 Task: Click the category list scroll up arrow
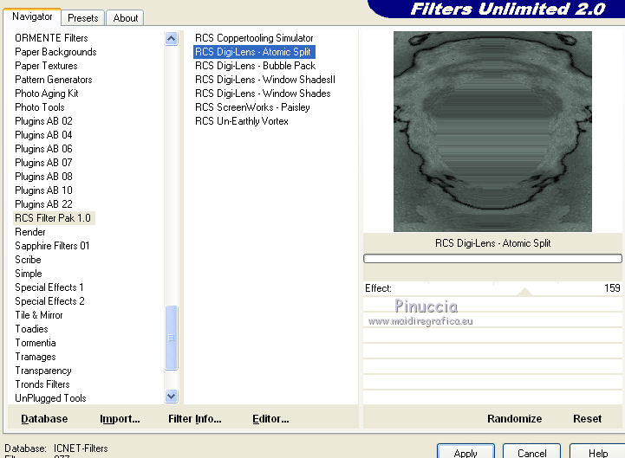click(172, 39)
